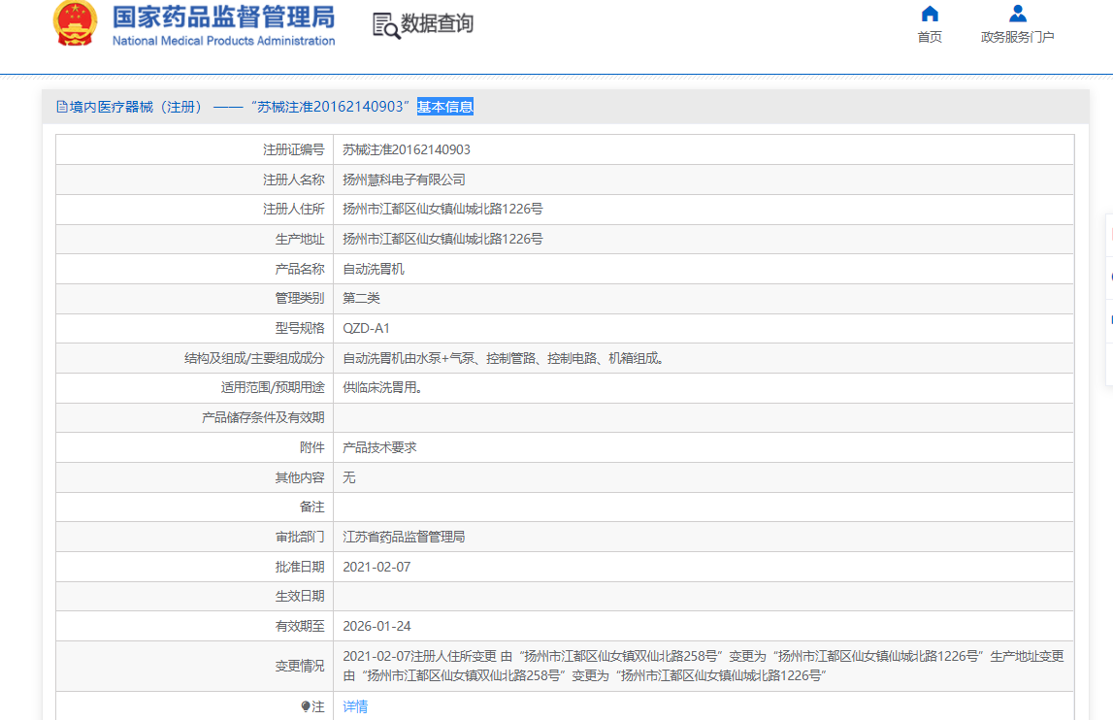The height and width of the screenshot is (720, 1113).
Task: Click the 政务服务门户 label
Action: pyautogui.click(x=1017, y=37)
